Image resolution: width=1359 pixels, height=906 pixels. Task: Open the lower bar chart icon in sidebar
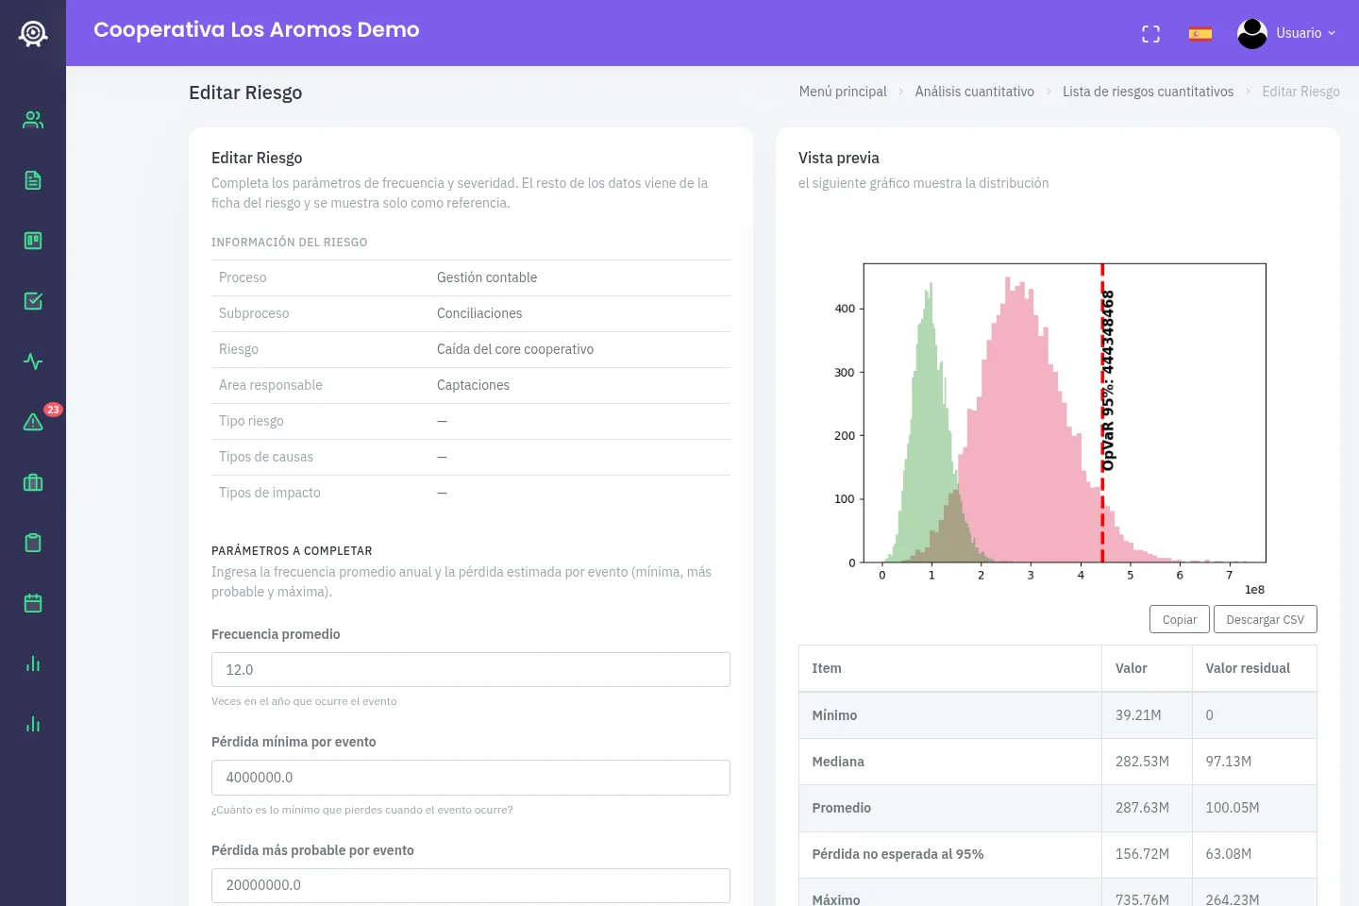[x=33, y=724]
